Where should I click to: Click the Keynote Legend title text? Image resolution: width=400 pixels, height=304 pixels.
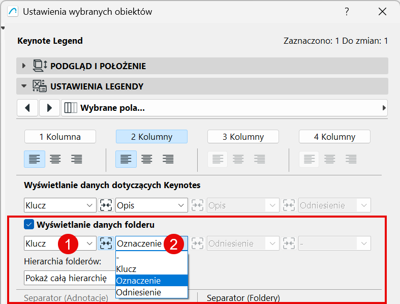tap(50, 41)
